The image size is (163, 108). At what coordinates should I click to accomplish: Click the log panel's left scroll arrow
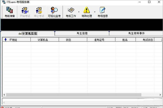[x=4, y=103]
